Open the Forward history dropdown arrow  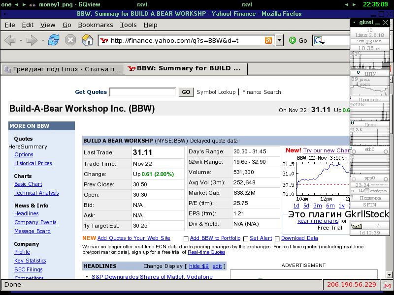tap(43, 40)
